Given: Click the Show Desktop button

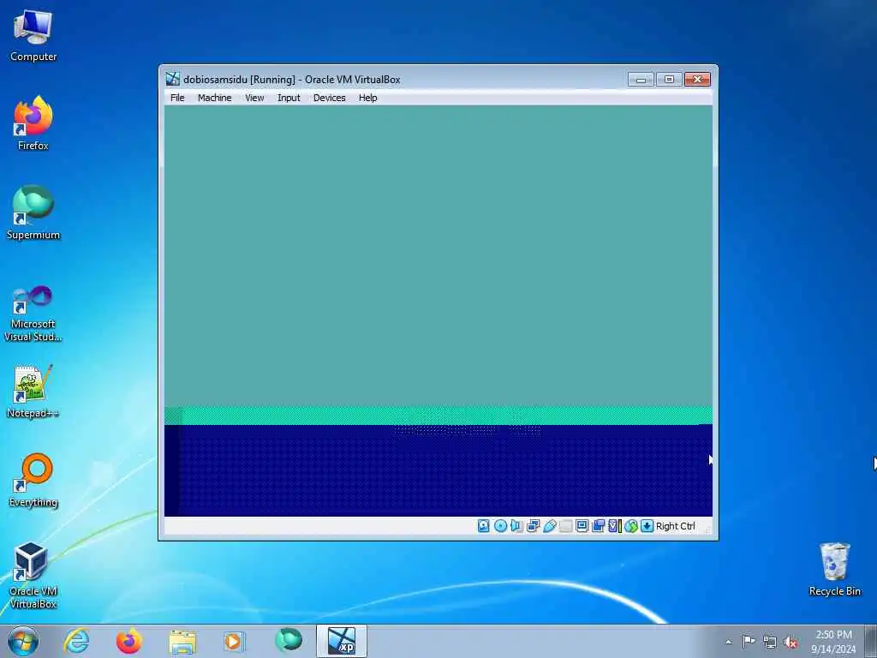Looking at the screenshot, I should 871,641.
